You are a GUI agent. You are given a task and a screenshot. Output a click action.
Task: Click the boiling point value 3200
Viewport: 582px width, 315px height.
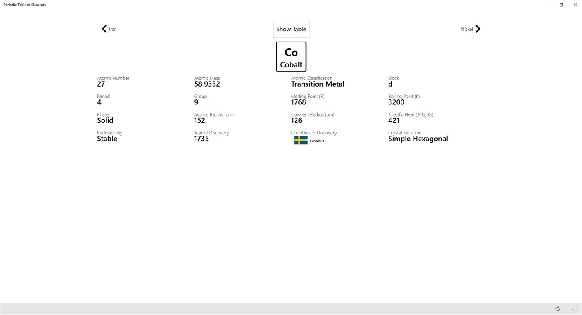tap(396, 102)
